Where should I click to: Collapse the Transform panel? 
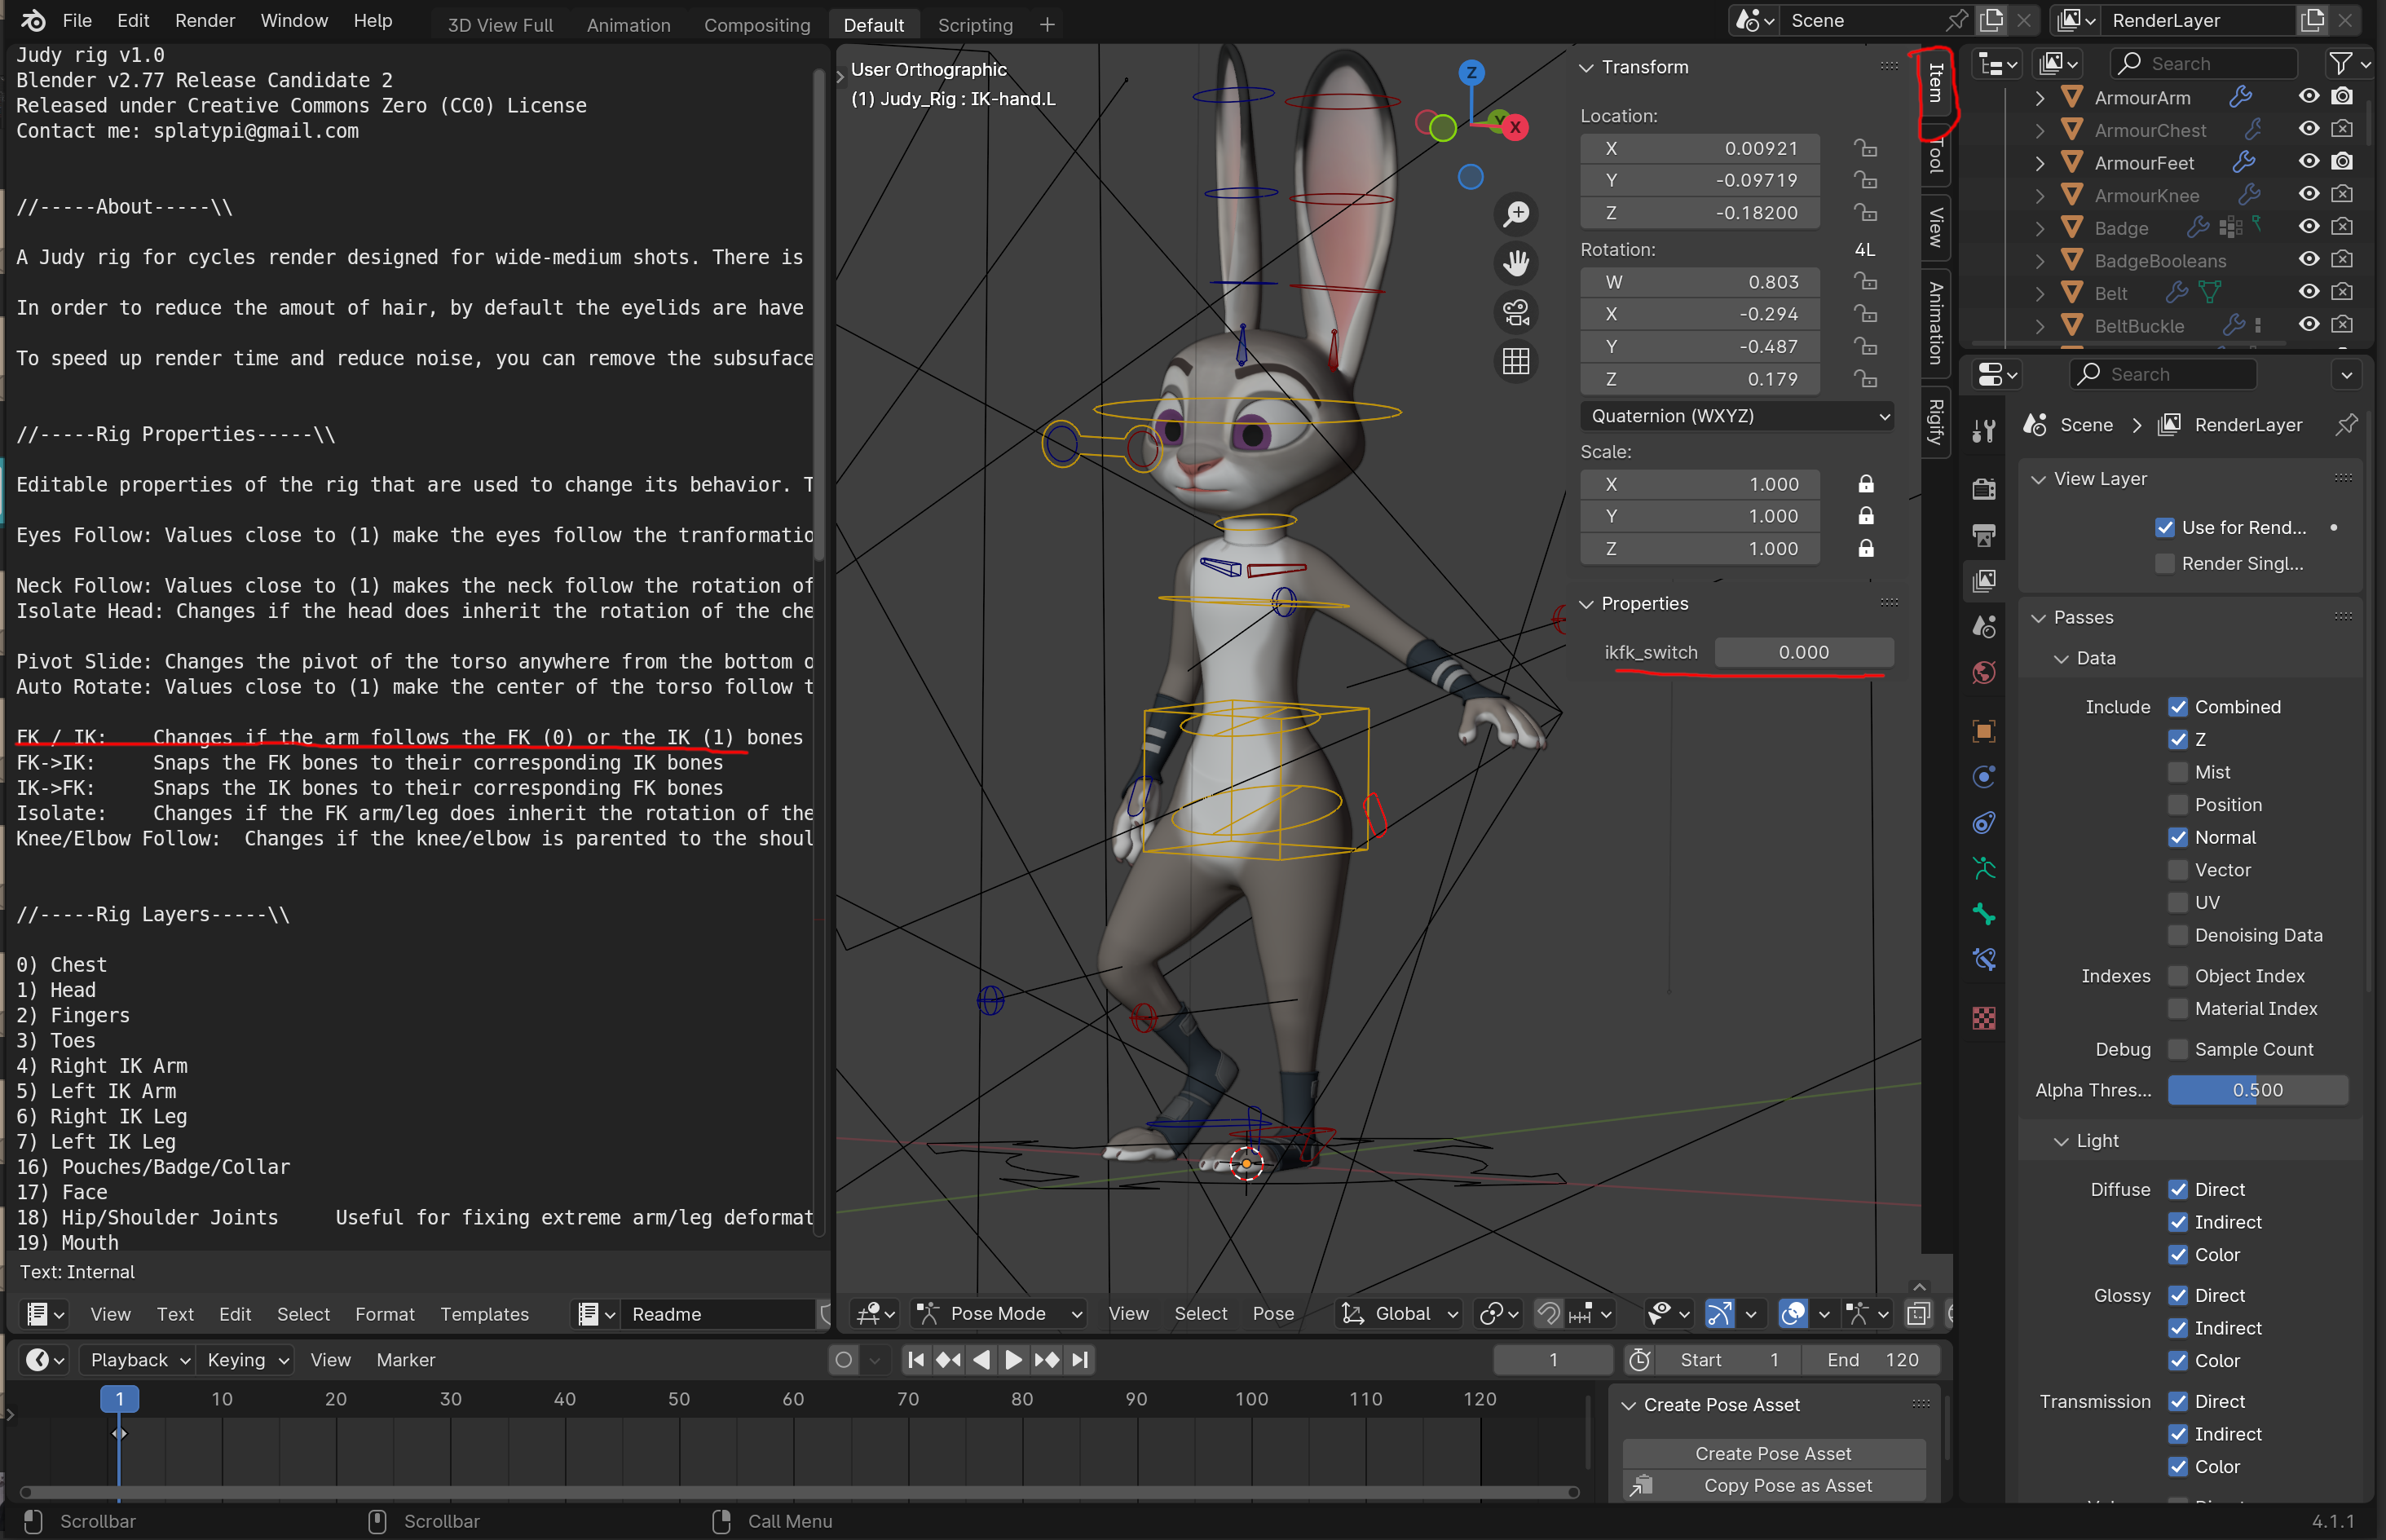1586,67
